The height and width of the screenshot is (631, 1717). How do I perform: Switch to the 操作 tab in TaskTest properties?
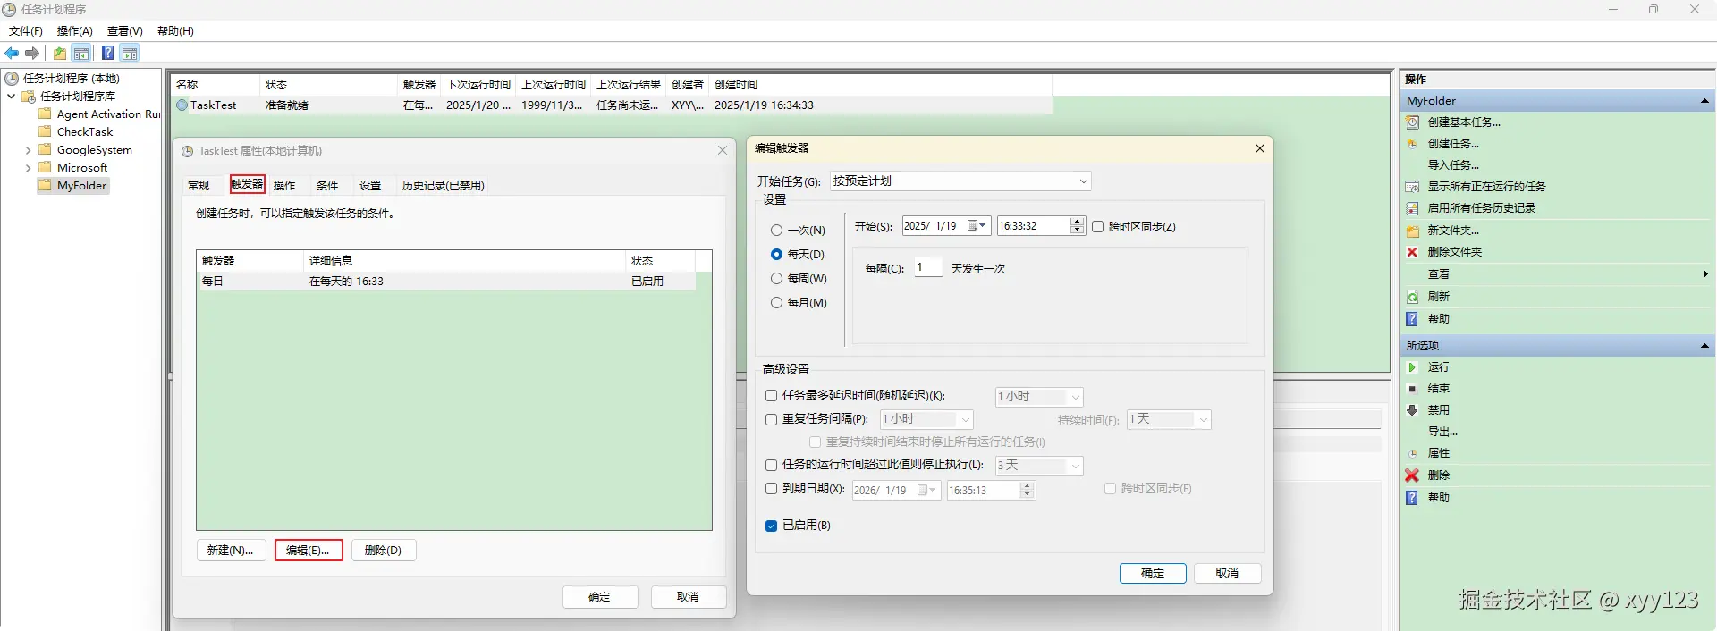click(x=284, y=186)
